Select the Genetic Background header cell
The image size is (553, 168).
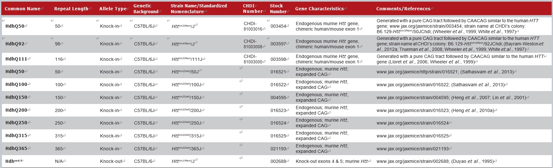coord(146,9)
